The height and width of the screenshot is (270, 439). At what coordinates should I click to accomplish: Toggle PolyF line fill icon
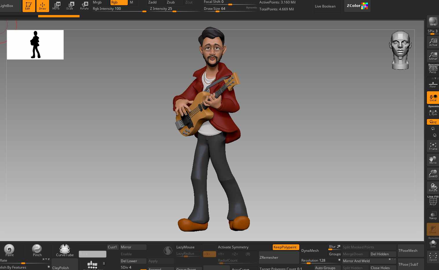coord(433,201)
